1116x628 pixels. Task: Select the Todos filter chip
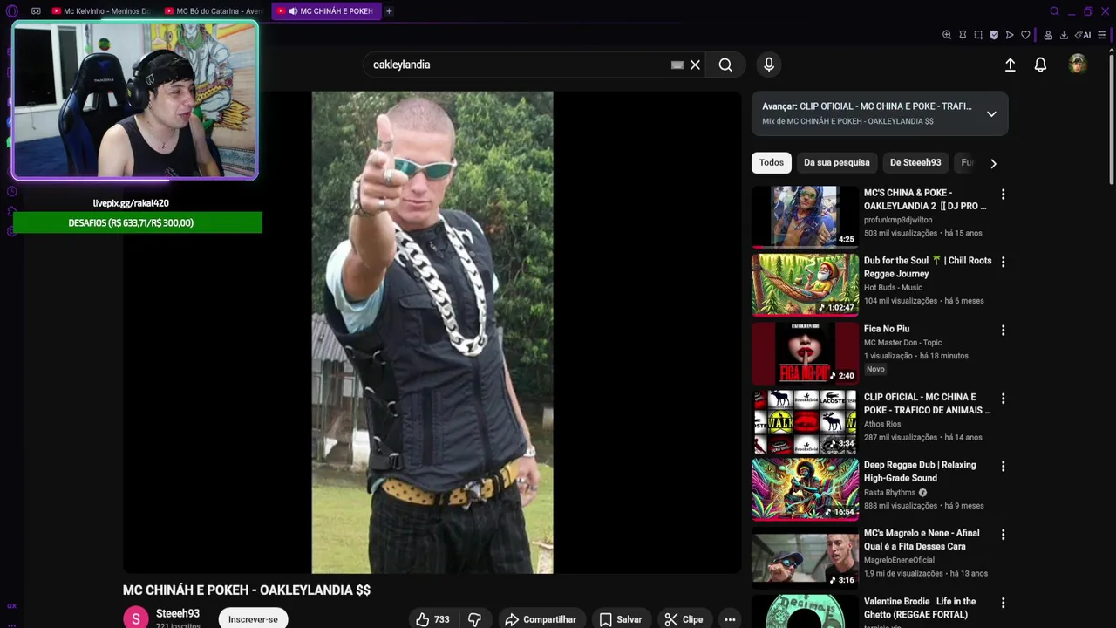tap(771, 162)
